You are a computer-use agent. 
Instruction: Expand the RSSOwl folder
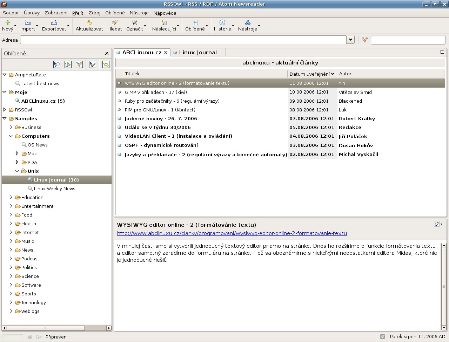point(5,110)
